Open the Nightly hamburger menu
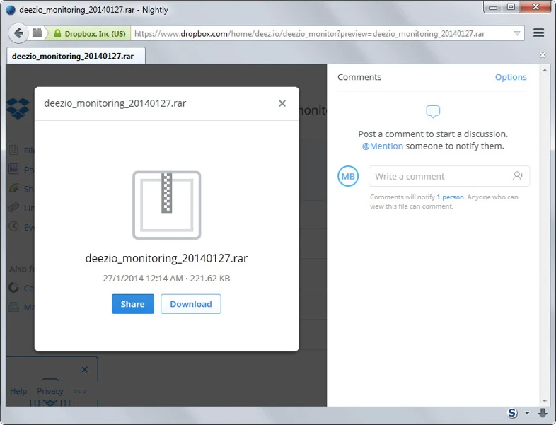The image size is (556, 425). pos(539,33)
